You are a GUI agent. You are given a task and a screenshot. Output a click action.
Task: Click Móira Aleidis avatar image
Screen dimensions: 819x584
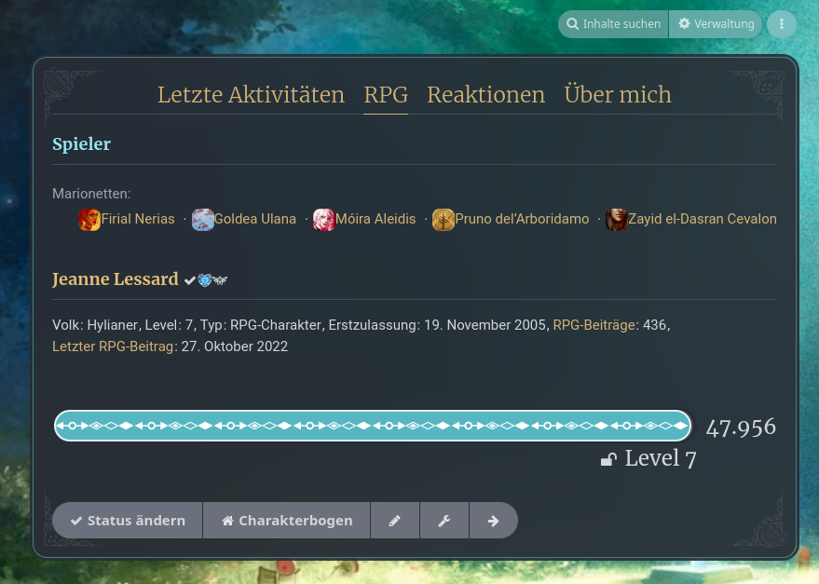point(323,220)
